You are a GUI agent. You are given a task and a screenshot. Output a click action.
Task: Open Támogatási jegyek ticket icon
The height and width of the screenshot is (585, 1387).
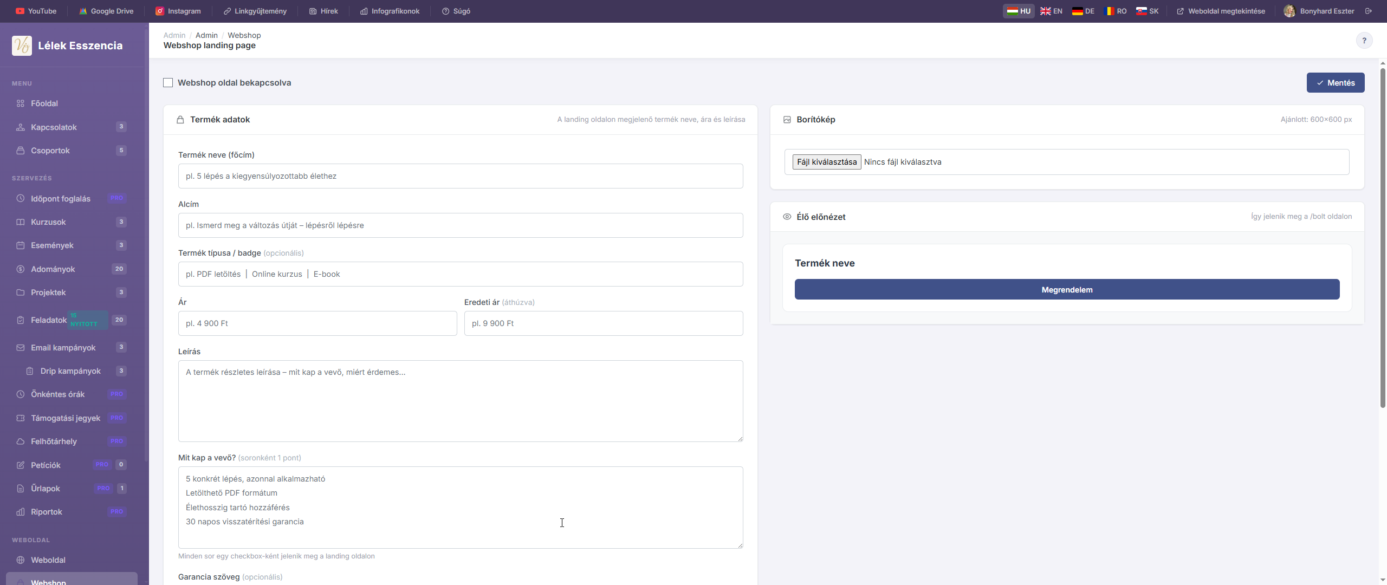click(x=21, y=418)
